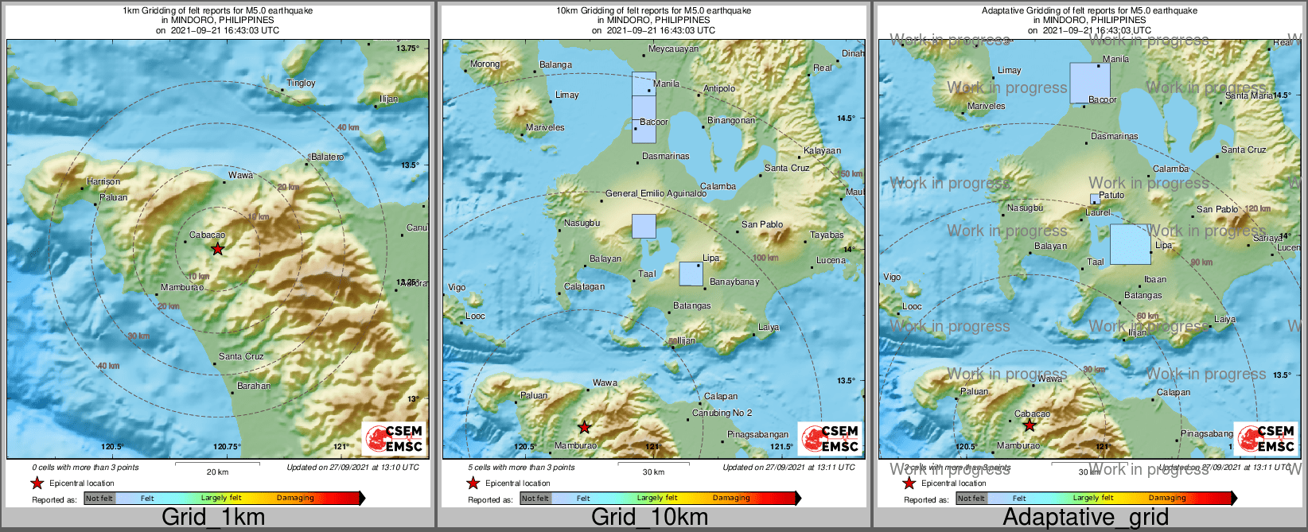Click the '20 km' scale bar label in Grid_1km
The image size is (1308, 532).
point(217,472)
